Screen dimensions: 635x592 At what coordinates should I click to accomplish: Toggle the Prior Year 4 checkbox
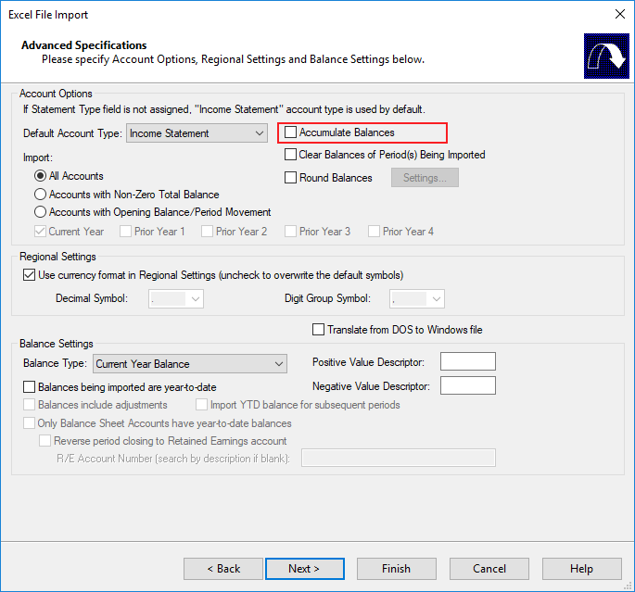[374, 232]
